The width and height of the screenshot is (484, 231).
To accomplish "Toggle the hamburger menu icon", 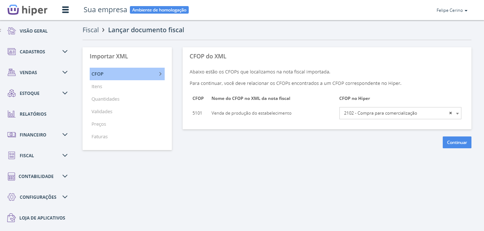I will (x=65, y=10).
